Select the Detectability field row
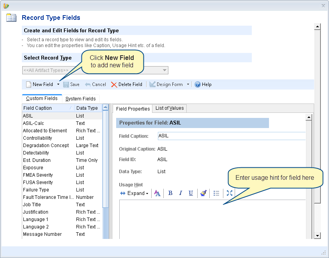 point(62,153)
